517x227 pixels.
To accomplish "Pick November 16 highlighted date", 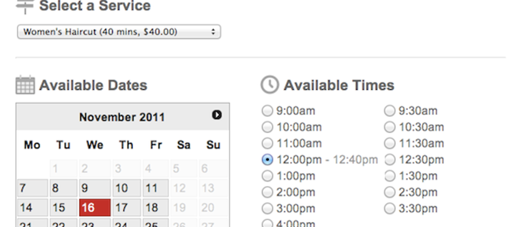I will click(95, 207).
